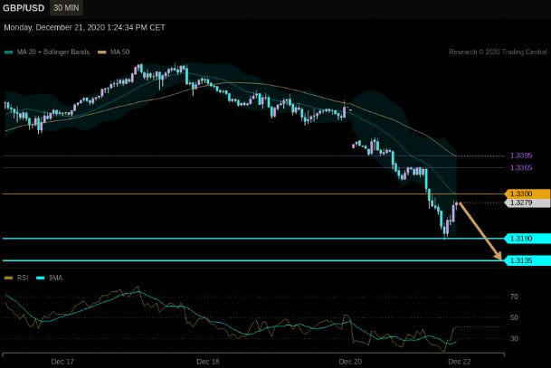Click the RSI 30 level label
The width and height of the screenshot is (551, 368).
(514, 338)
